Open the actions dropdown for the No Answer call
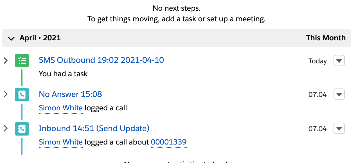Viewport: 356px width, 163px height. click(x=339, y=94)
